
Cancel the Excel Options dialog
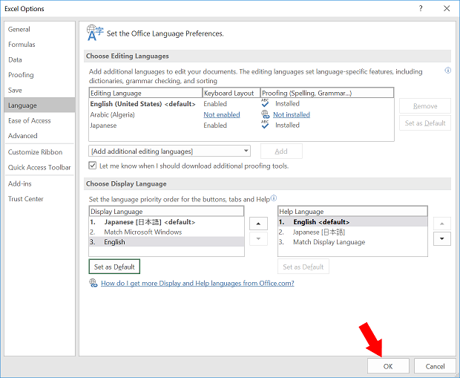point(435,366)
